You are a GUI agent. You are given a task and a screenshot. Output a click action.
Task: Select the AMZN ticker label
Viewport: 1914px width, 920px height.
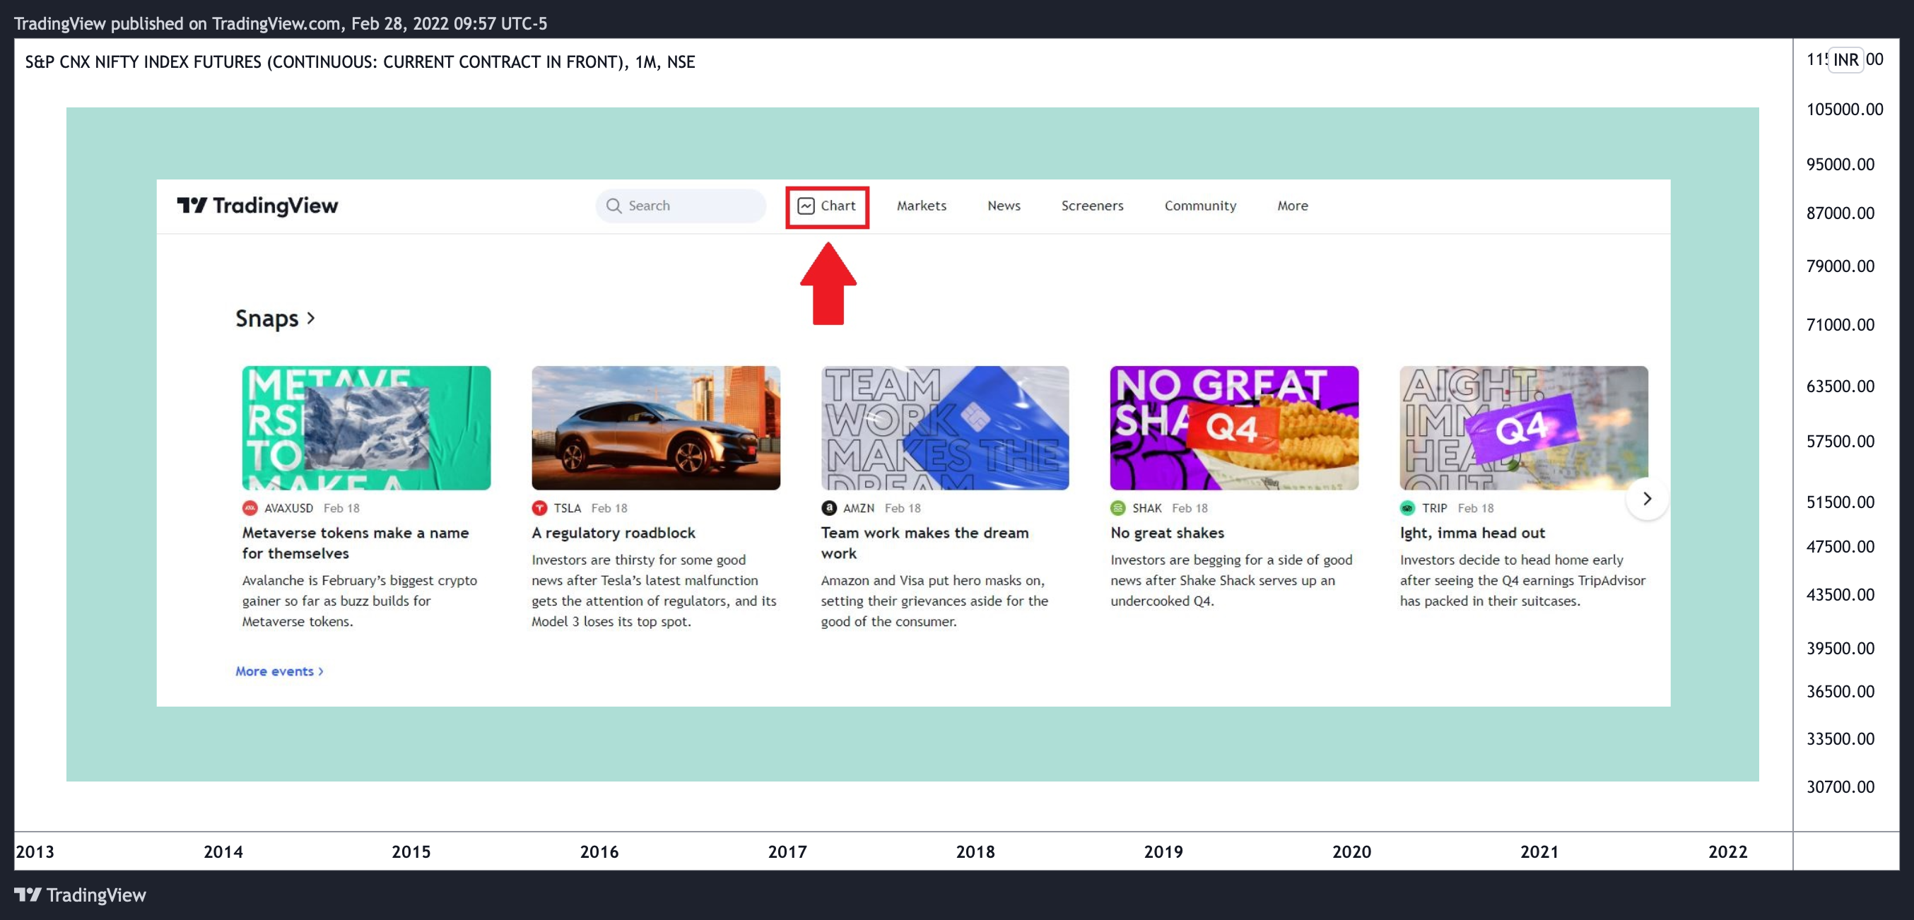(858, 508)
